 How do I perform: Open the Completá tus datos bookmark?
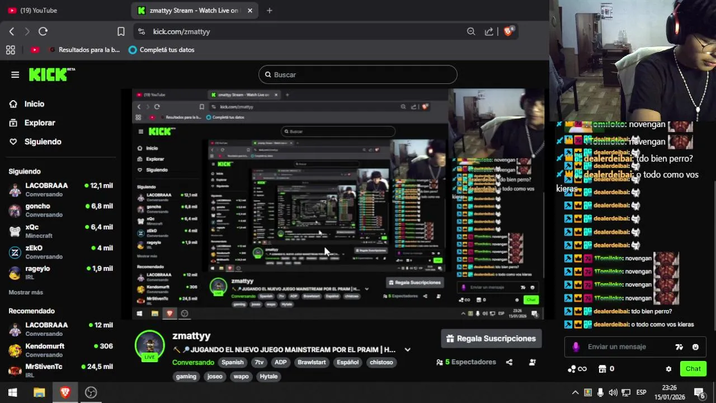[161, 50]
